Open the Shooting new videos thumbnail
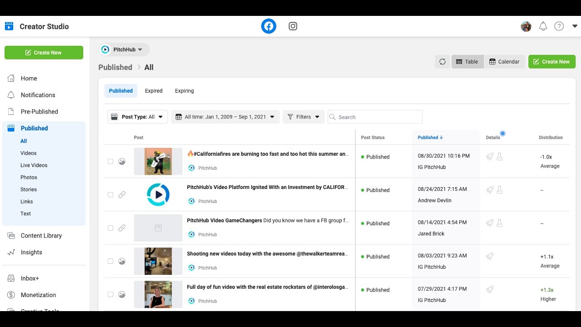581x327 pixels. pyautogui.click(x=158, y=261)
